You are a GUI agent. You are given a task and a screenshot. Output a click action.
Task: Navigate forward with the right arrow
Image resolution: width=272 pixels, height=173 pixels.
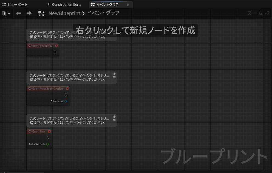click(x=29, y=13)
